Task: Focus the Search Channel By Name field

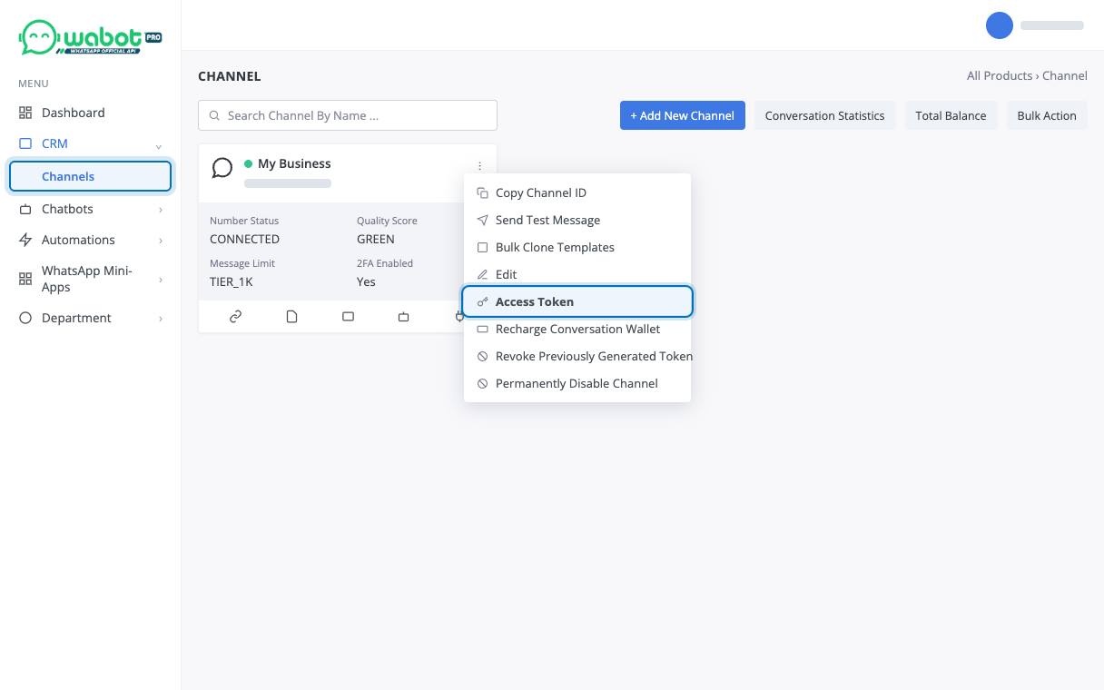Action: click(348, 115)
